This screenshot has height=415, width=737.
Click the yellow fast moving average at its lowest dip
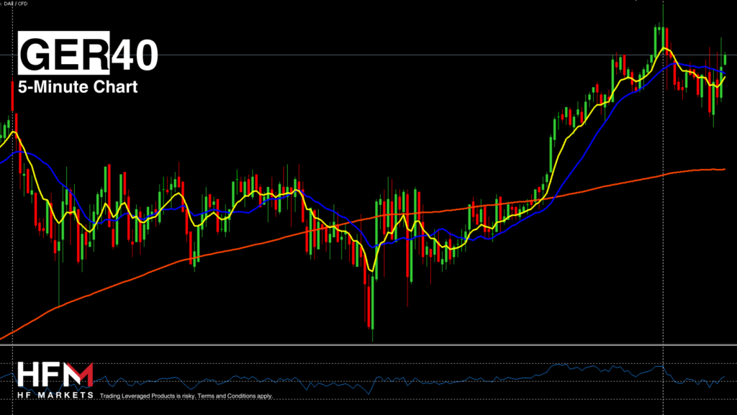(371, 270)
